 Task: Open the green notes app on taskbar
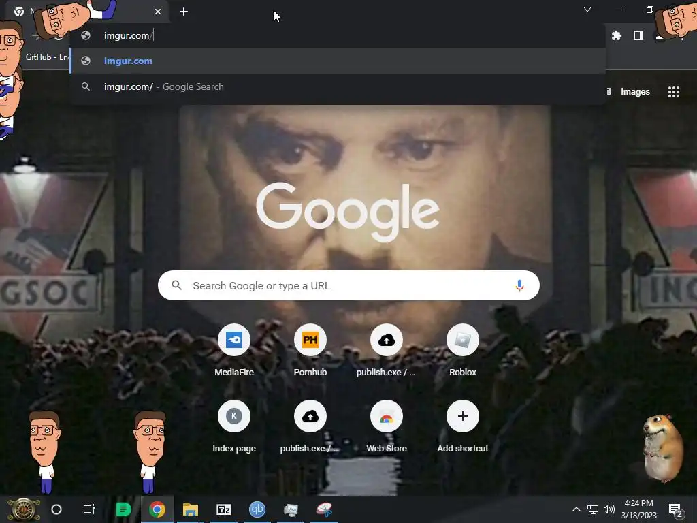tap(124, 509)
